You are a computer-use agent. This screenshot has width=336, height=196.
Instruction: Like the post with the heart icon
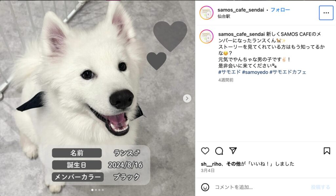(205, 151)
